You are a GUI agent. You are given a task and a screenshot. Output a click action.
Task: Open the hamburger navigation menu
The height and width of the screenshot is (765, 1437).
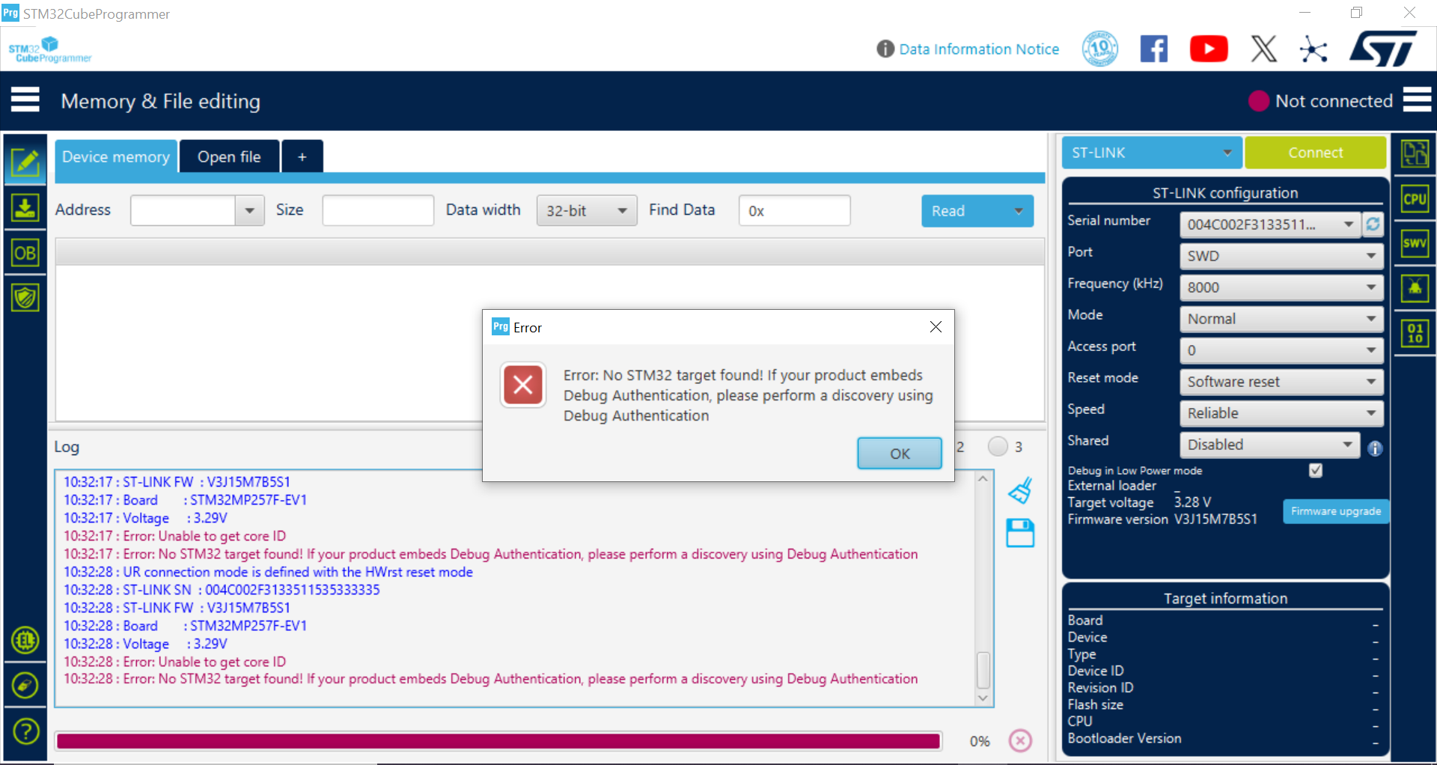[26, 100]
